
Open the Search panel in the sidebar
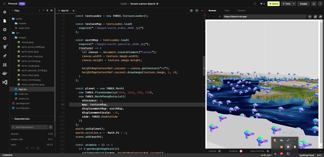click(5, 30)
